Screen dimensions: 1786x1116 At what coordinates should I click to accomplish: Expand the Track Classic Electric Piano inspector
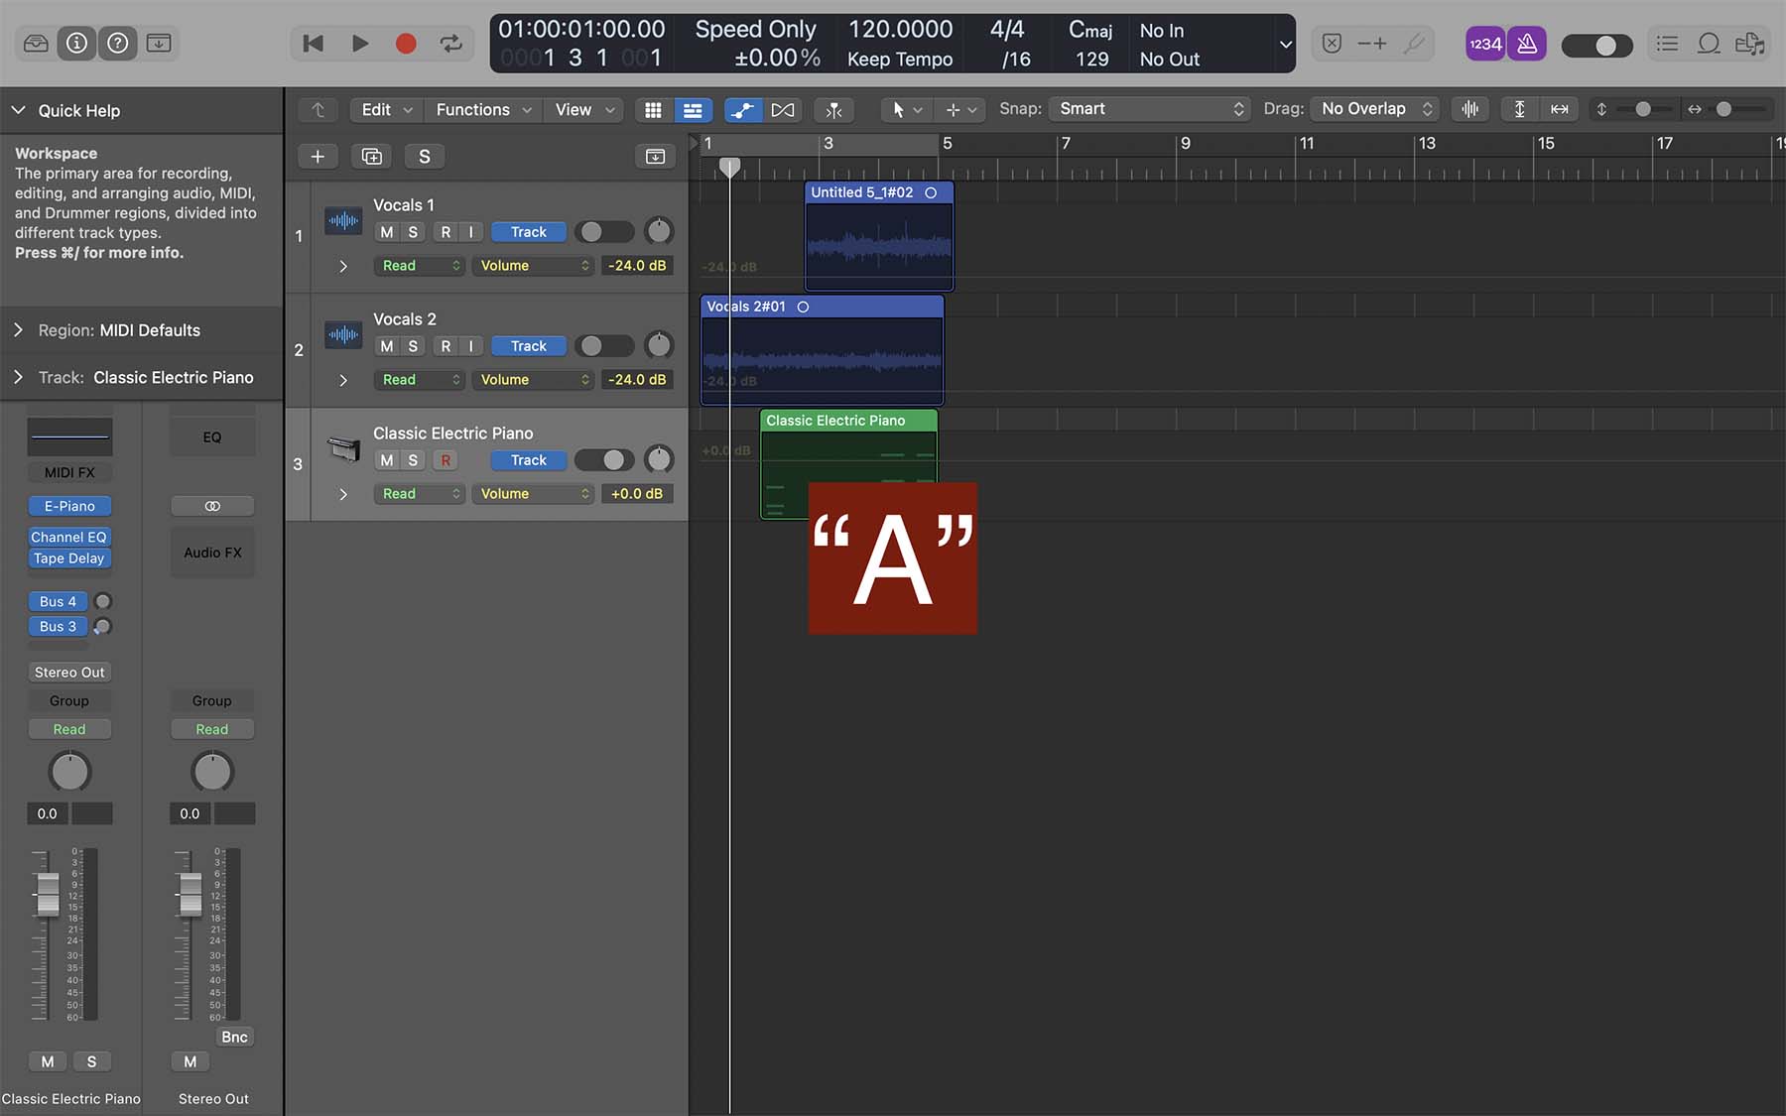click(18, 378)
